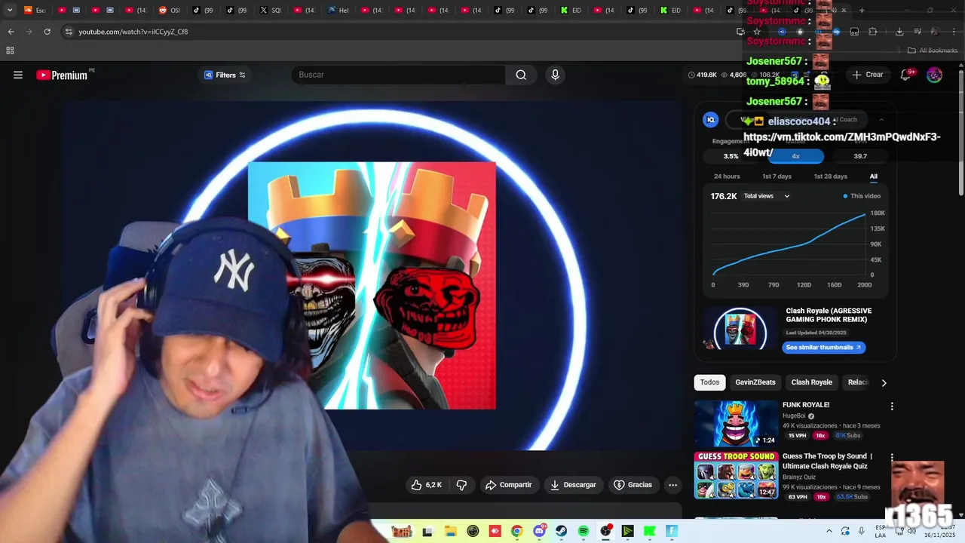Open Discord from the taskbar
Screen dimensions: 965x543
tap(539, 532)
